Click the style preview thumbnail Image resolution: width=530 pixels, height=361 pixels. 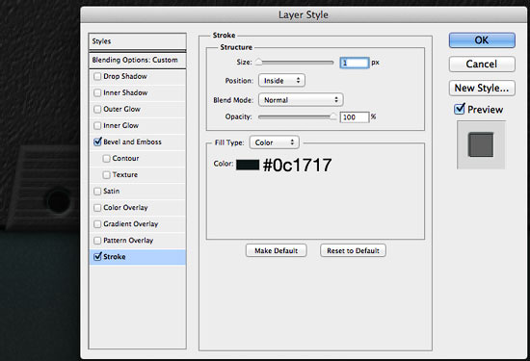481,144
